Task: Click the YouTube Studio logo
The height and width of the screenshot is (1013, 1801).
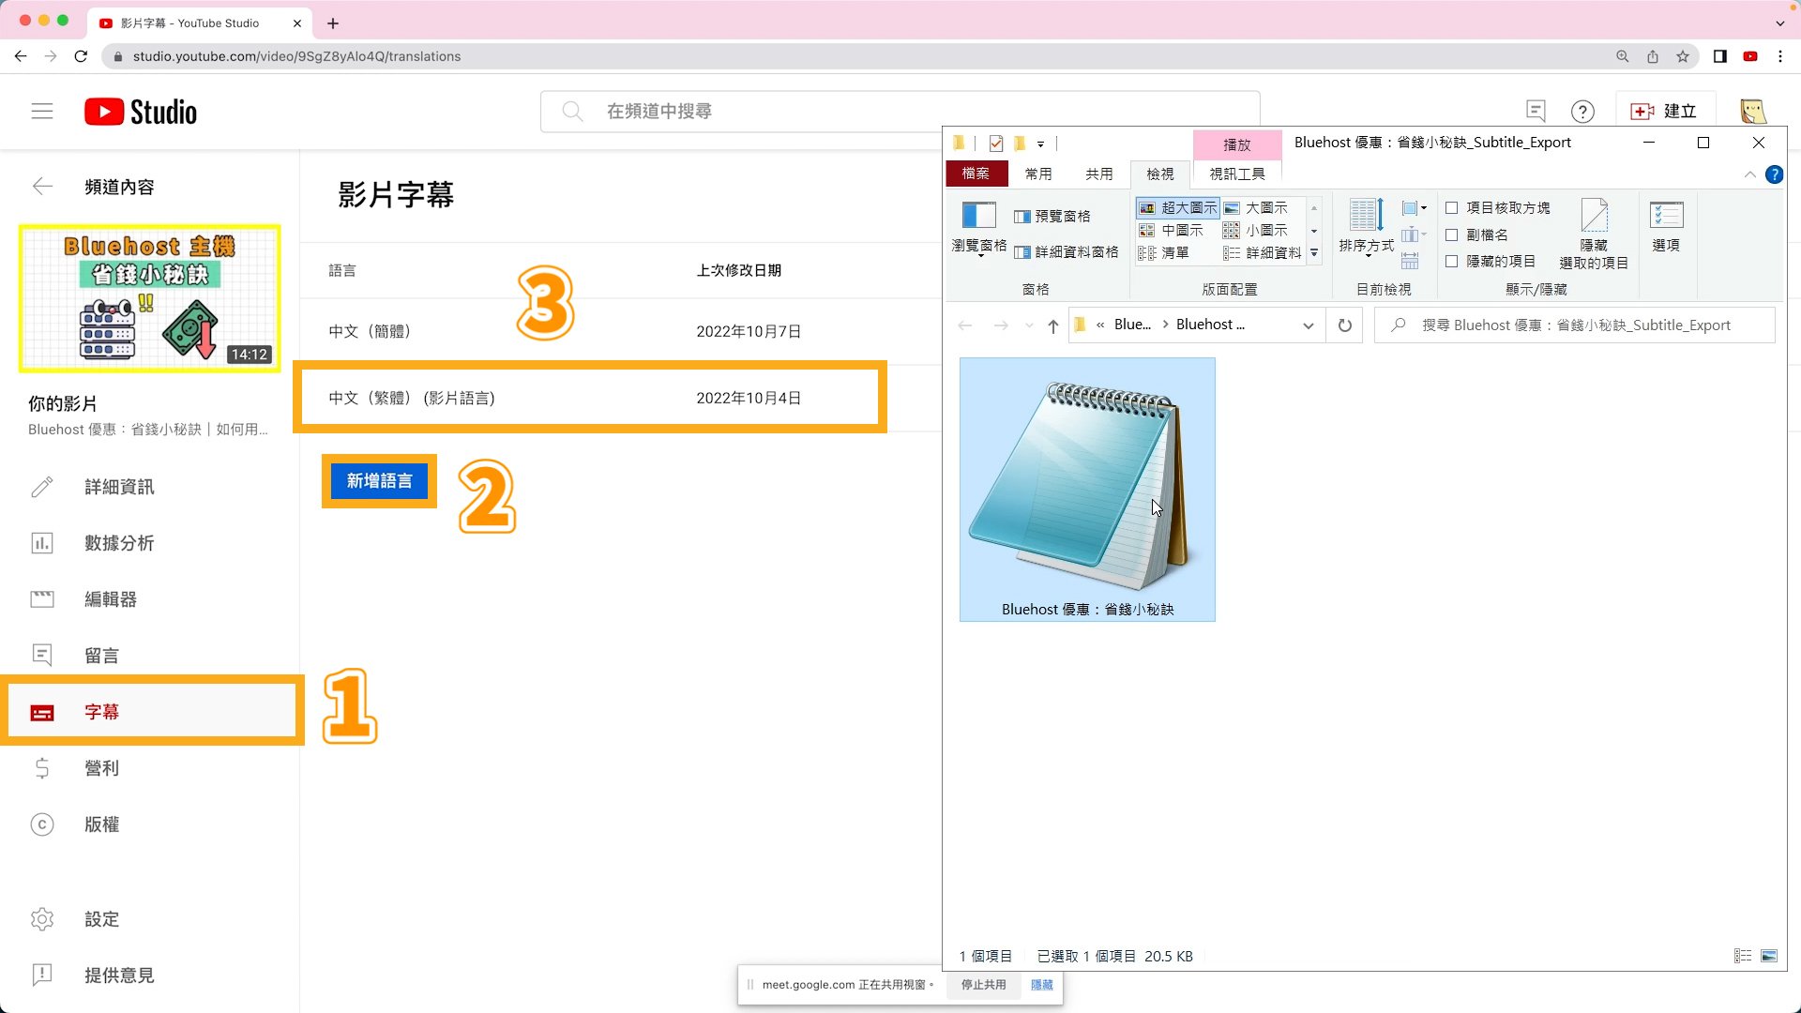Action: (x=141, y=112)
